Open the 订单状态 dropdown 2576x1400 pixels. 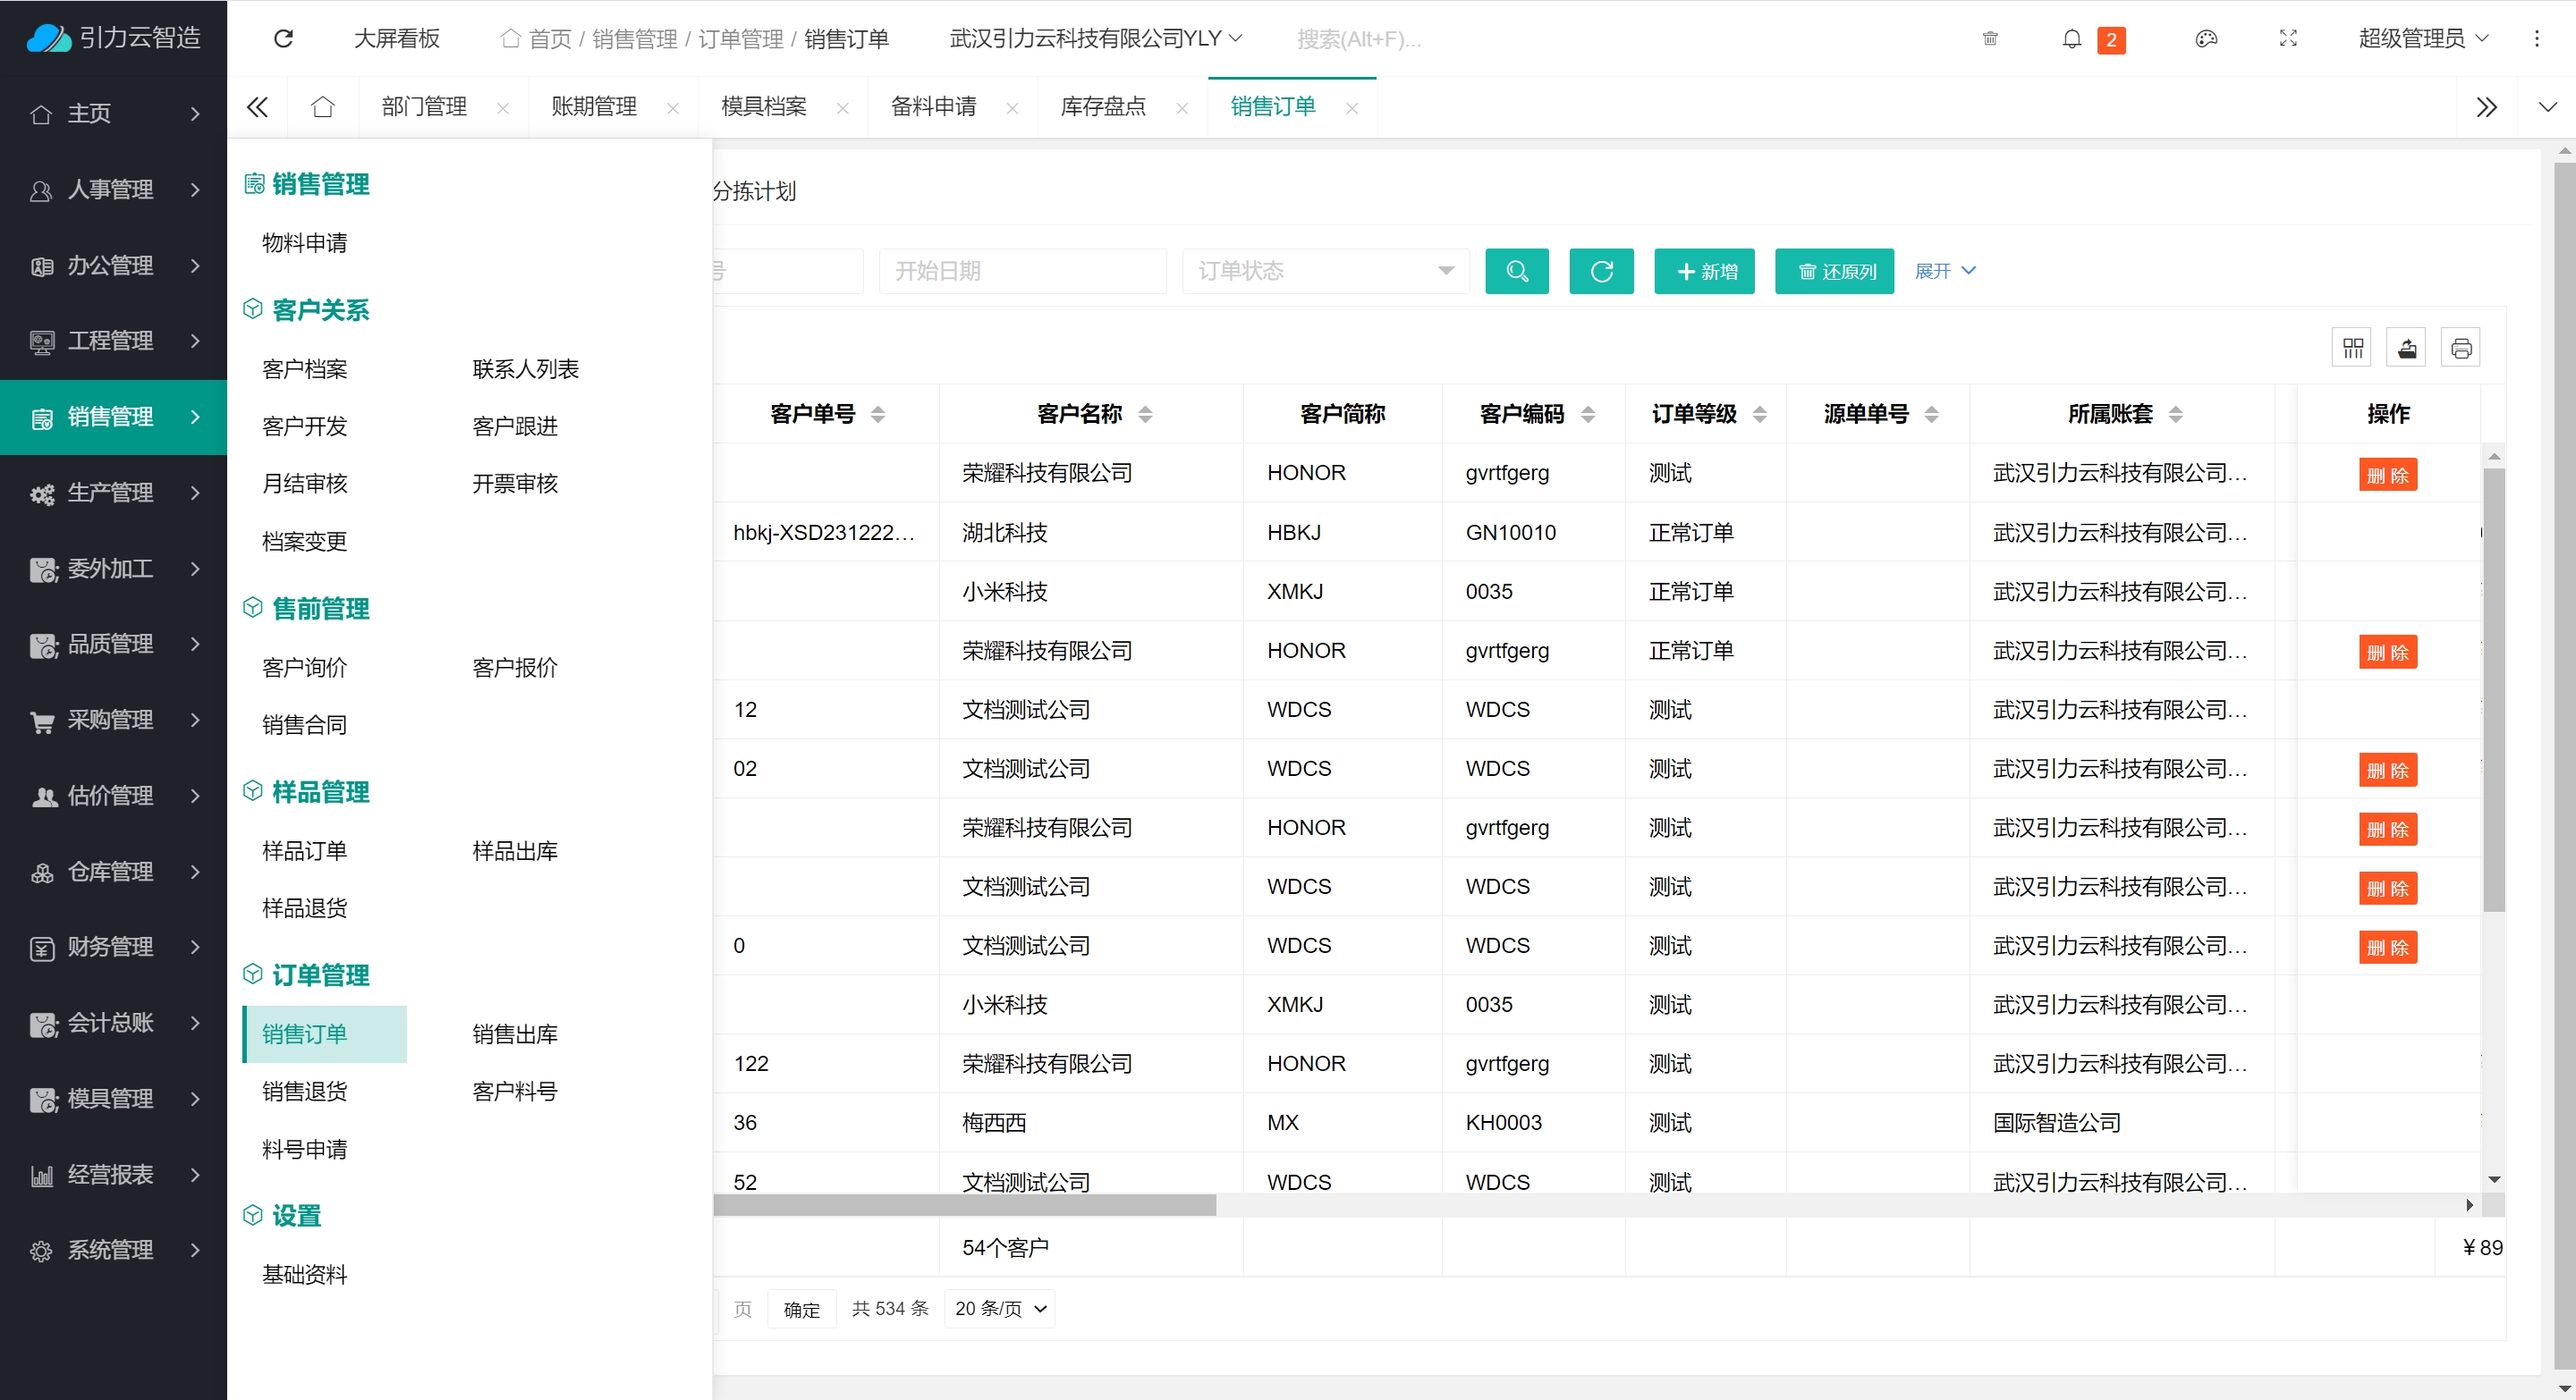point(1325,271)
